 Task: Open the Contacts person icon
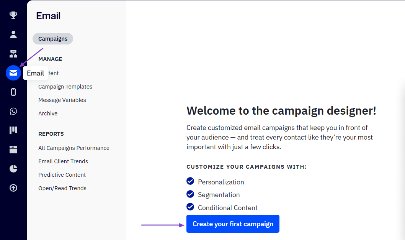[13, 35]
